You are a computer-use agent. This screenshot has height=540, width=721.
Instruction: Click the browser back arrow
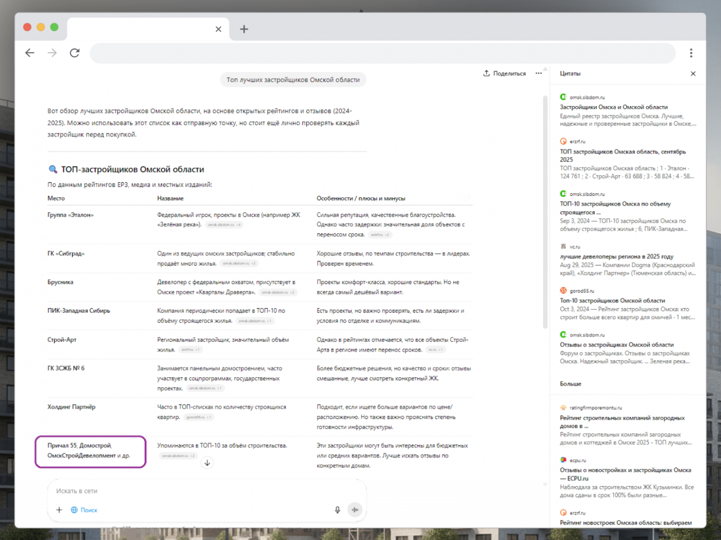click(x=30, y=53)
